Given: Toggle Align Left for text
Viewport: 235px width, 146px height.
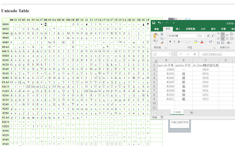Looking at the screenshot, I should [219, 39].
